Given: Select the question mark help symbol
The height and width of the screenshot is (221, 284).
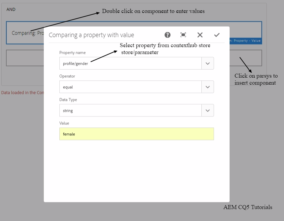Looking at the screenshot, I should 167,35.
